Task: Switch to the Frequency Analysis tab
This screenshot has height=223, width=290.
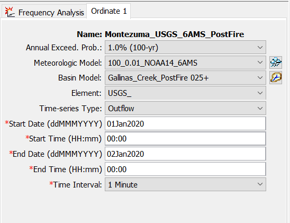Action: pyautogui.click(x=44, y=12)
